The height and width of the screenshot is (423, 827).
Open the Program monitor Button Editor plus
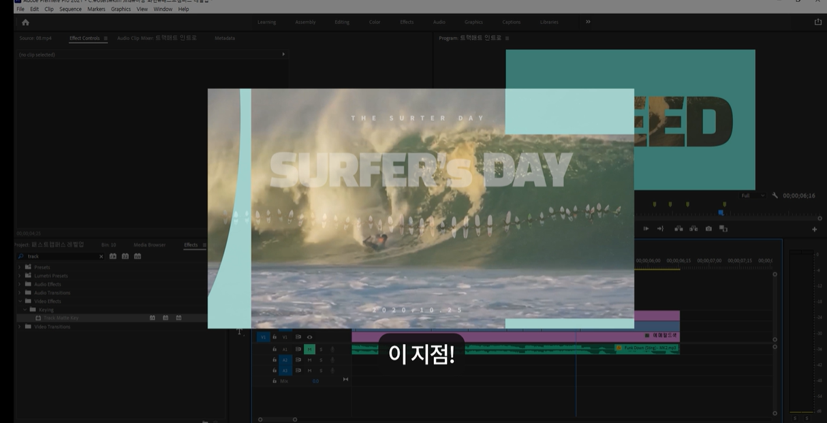pyautogui.click(x=814, y=230)
